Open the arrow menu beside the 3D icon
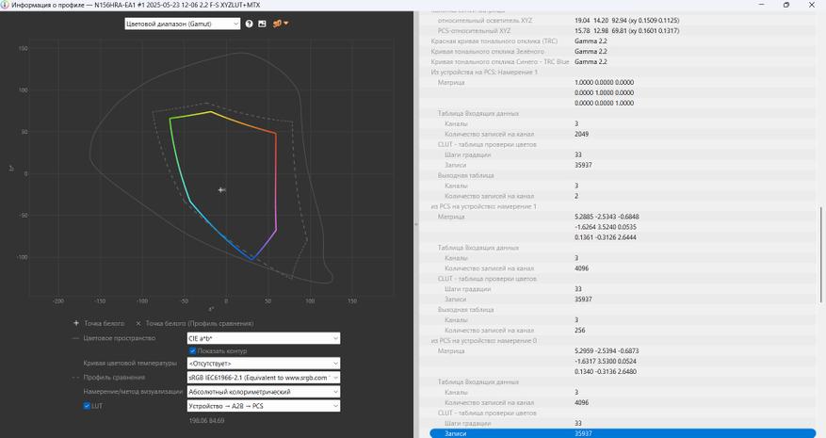 click(286, 24)
